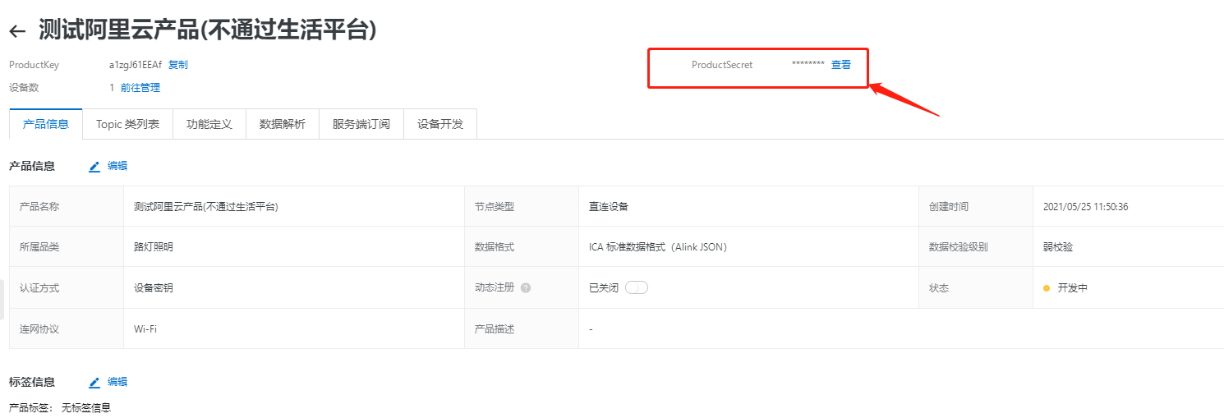Screen dimensions: 1224x418
Task: Click 前往管理 next to device count
Action: click(140, 88)
